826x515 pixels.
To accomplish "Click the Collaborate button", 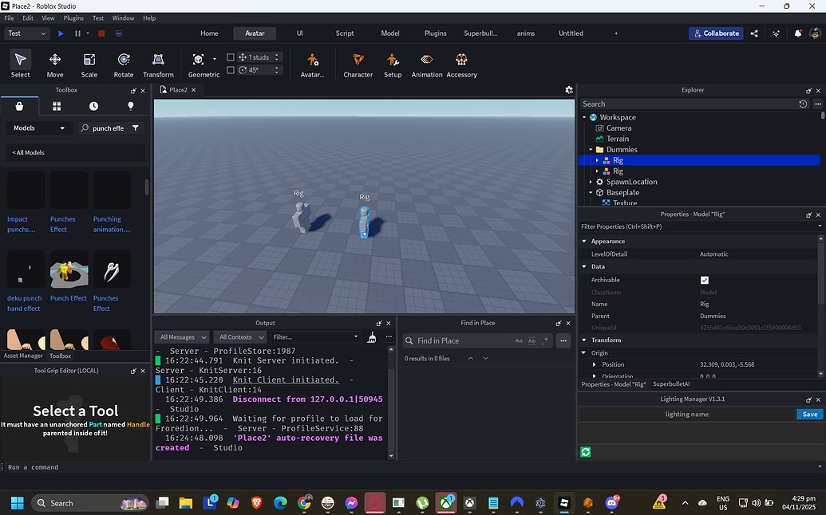I will (x=716, y=33).
